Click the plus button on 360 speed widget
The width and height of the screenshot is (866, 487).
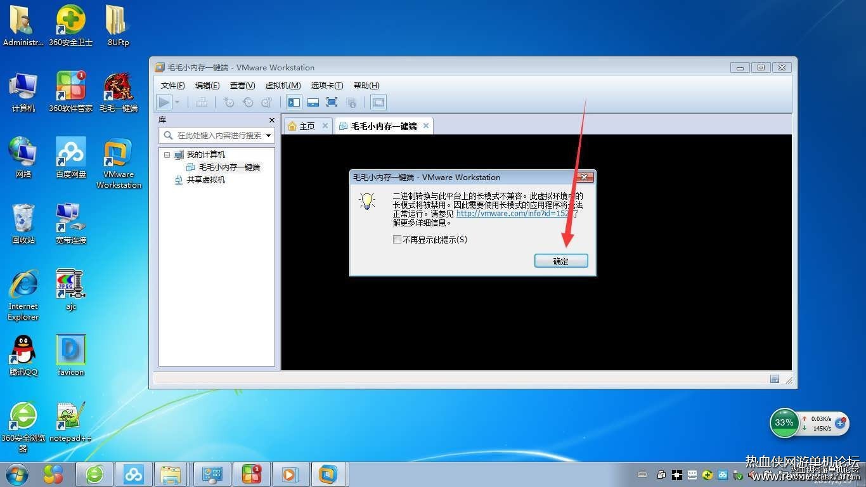tap(841, 423)
